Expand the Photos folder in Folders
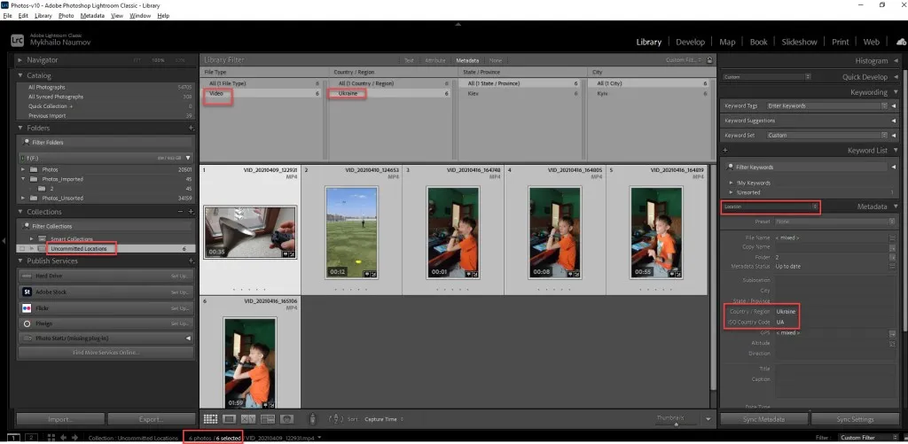Viewport: 908px width, 444px height. point(22,169)
